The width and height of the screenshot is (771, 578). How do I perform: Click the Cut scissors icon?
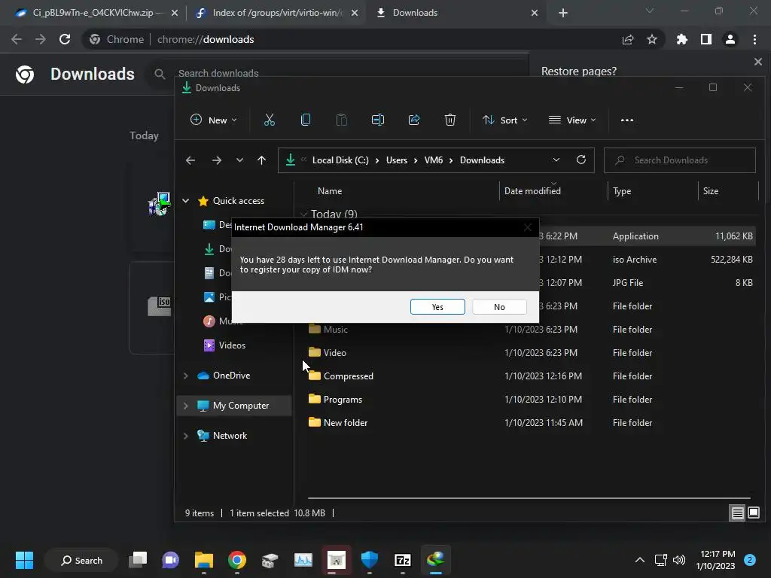tap(270, 120)
